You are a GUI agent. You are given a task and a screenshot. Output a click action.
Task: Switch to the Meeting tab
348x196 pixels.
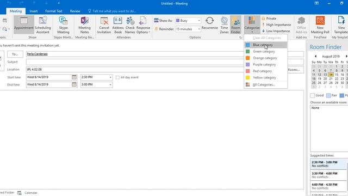pyautogui.click(x=16, y=11)
